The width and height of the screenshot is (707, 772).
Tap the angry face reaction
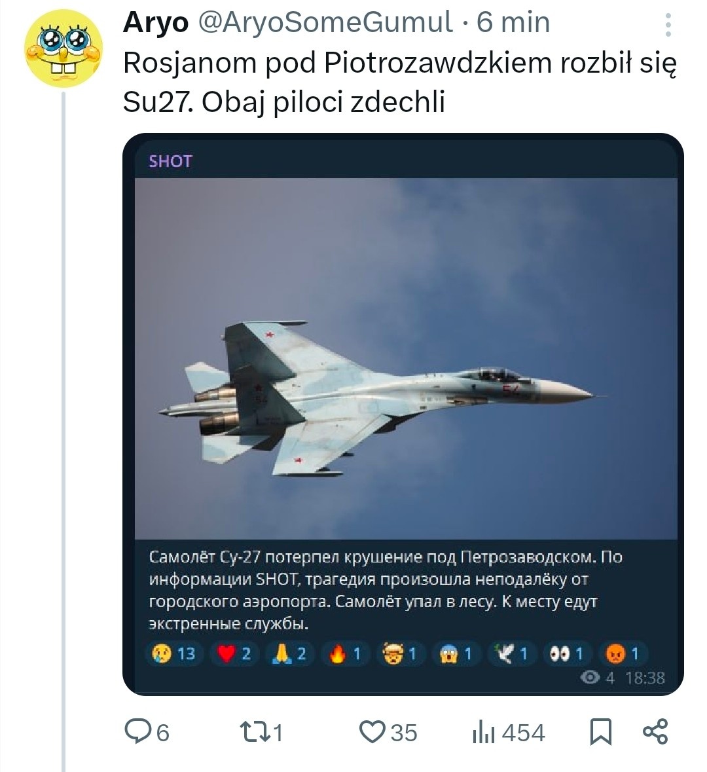(x=623, y=653)
